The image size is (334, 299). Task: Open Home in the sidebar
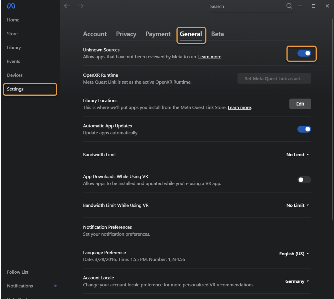point(13,20)
